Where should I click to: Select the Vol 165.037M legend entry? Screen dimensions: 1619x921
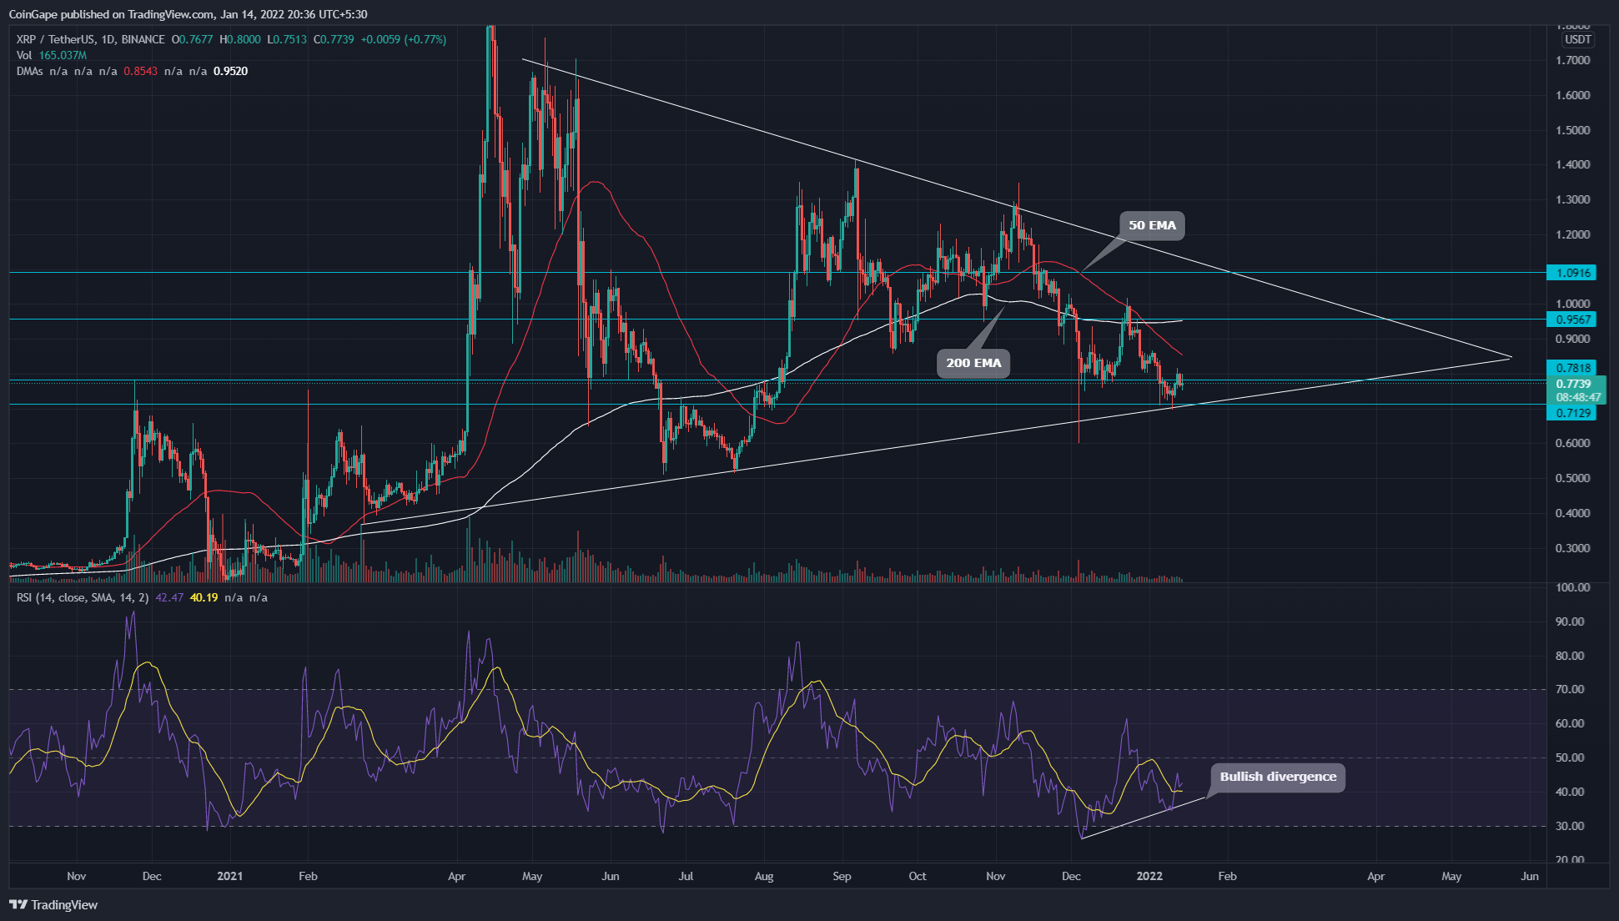click(x=51, y=55)
